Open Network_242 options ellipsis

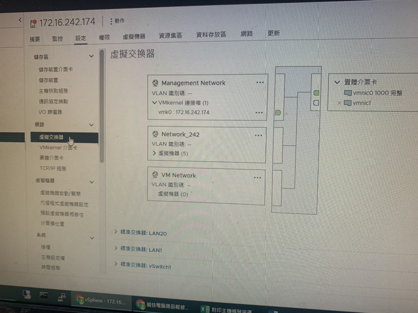[x=258, y=135]
